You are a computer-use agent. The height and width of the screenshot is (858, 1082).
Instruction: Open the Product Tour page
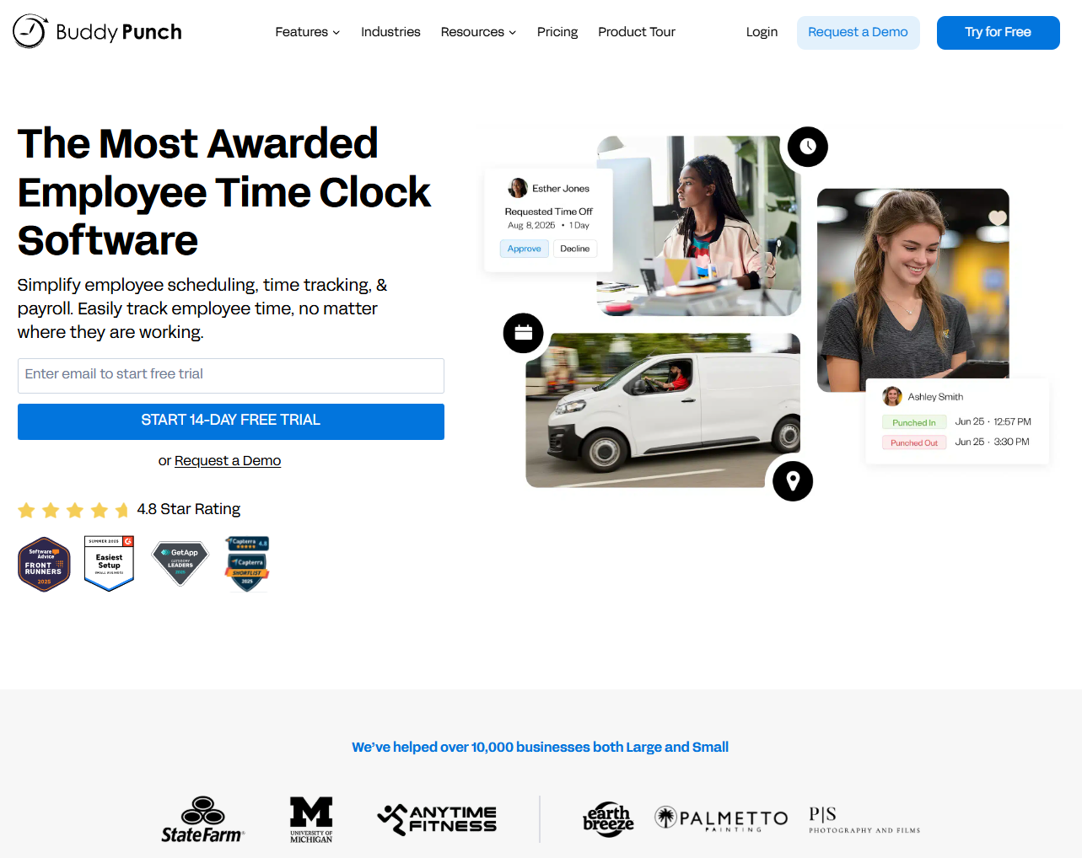click(637, 32)
